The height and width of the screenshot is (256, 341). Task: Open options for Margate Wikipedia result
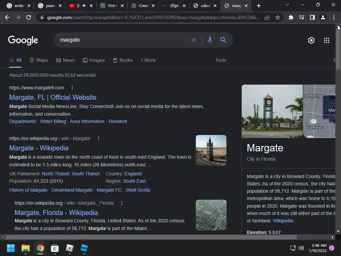(x=99, y=138)
